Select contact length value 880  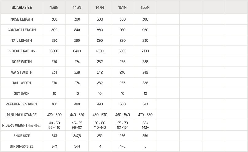pos(100,30)
